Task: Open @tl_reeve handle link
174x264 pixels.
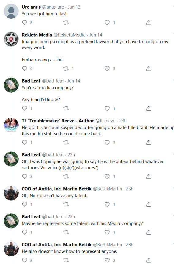Action: [105, 121]
